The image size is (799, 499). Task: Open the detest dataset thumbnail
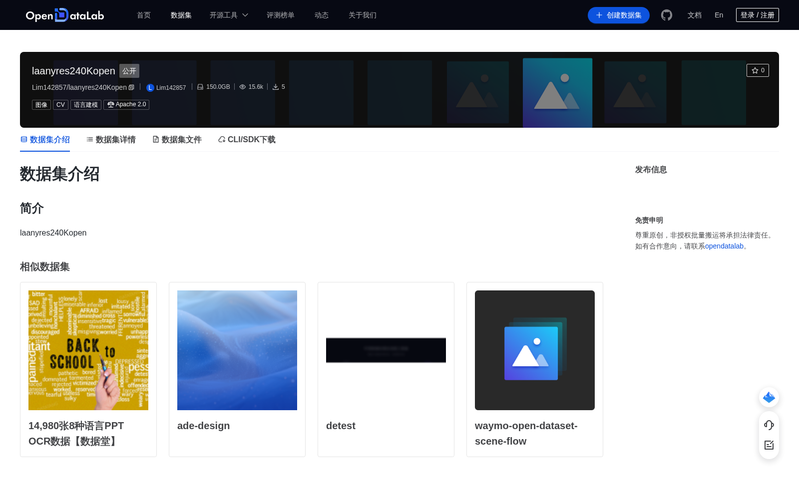pos(386,350)
